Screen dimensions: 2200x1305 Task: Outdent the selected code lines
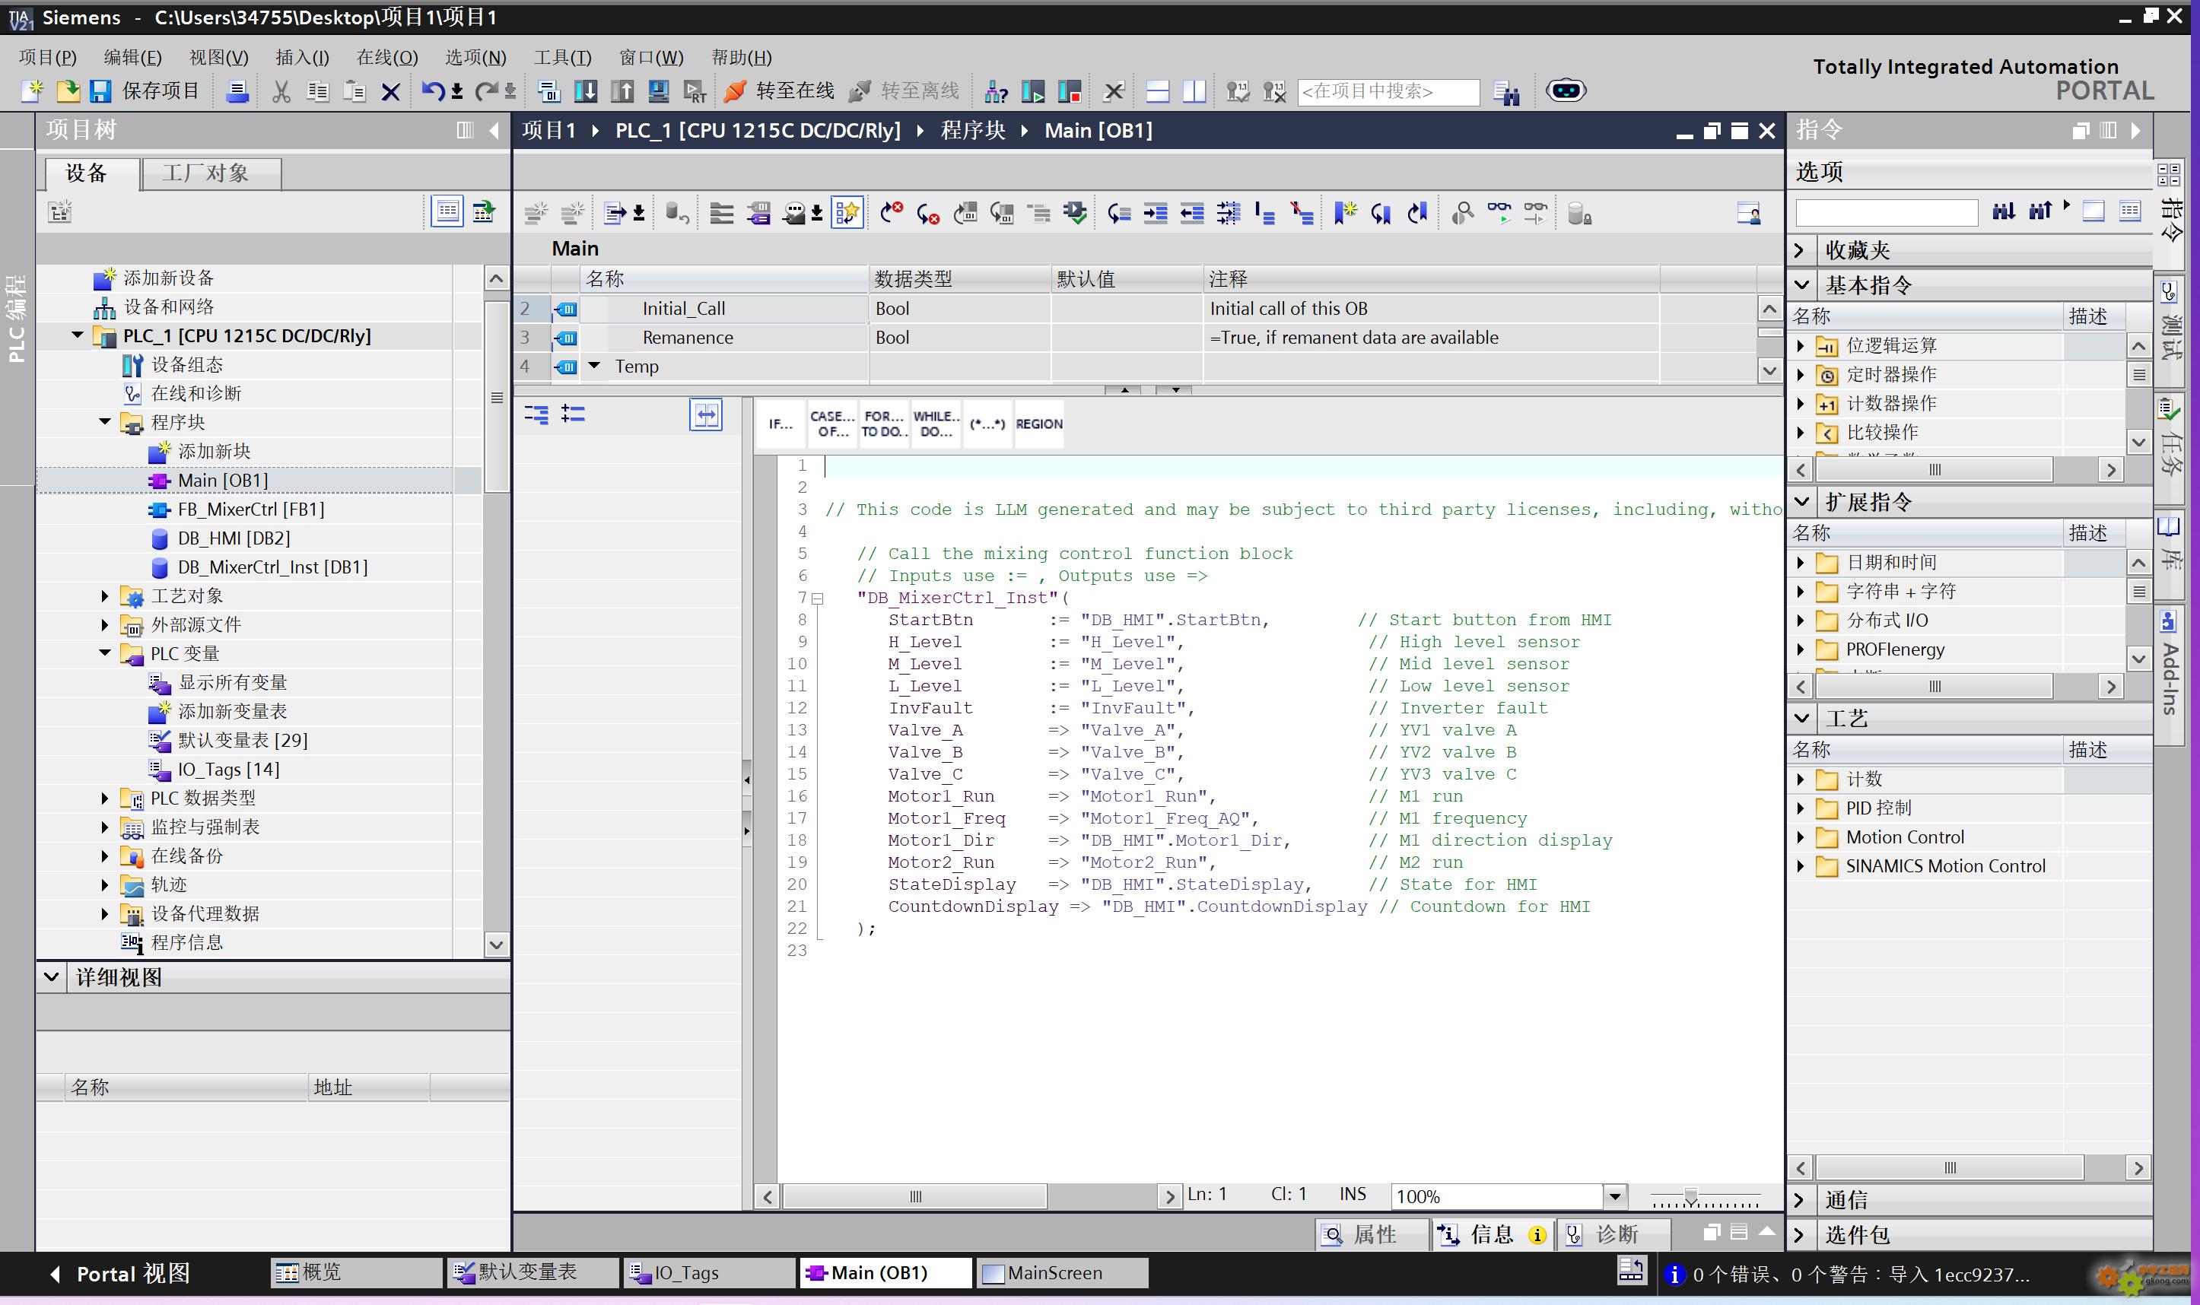pos(1193,213)
